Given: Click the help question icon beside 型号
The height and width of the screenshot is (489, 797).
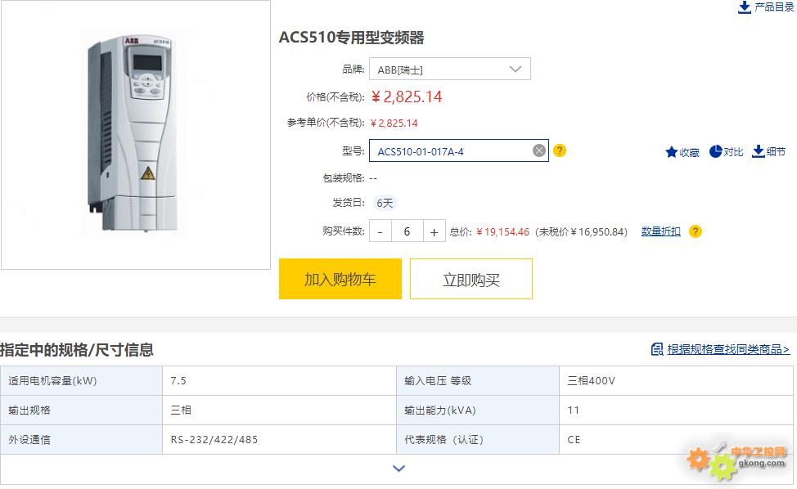Looking at the screenshot, I should [x=560, y=150].
